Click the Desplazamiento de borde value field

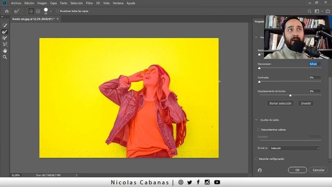point(315,91)
